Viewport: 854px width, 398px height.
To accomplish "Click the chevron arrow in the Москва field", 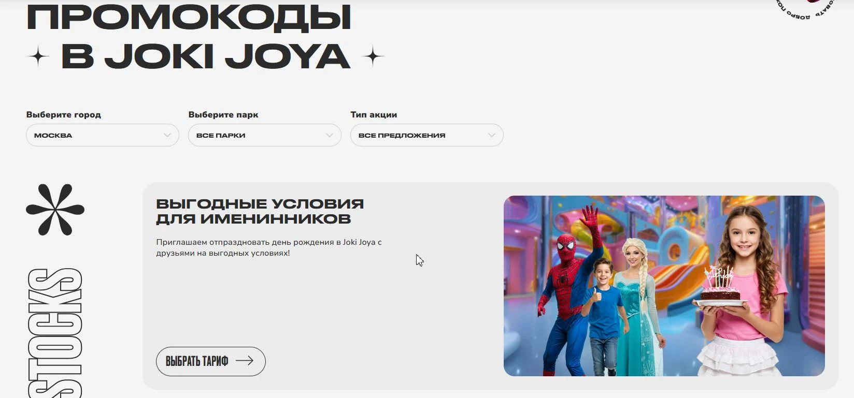I will 167,135.
